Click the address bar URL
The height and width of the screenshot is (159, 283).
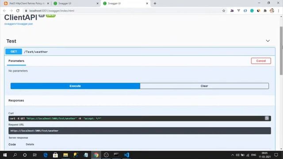[52, 11]
